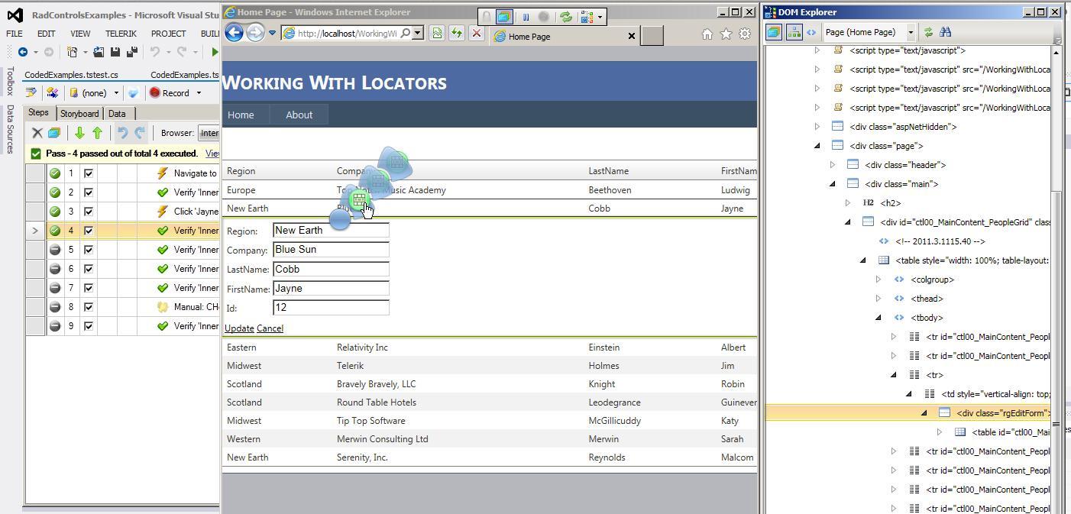Expand the thead node in DOM tree
1071x514 pixels.
click(878, 299)
